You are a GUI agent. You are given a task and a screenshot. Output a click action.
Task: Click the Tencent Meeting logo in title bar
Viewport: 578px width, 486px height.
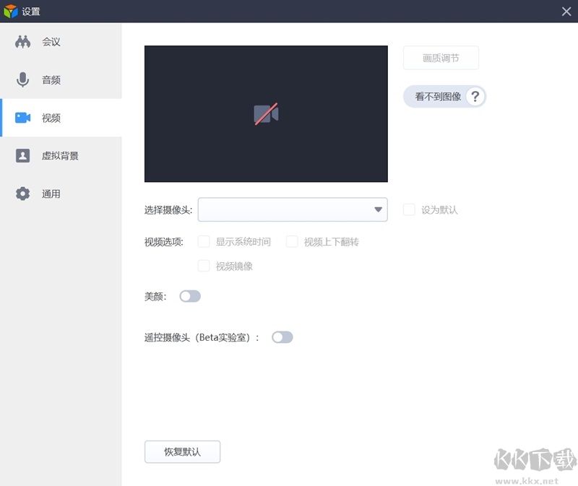[12, 11]
